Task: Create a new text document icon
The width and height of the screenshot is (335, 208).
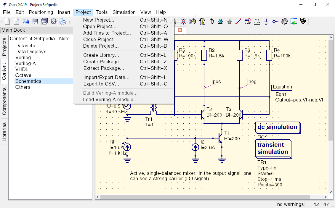Action: point(17,21)
